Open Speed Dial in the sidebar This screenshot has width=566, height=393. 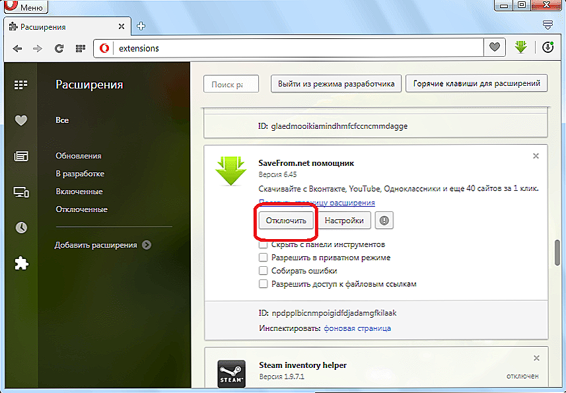[x=20, y=85]
